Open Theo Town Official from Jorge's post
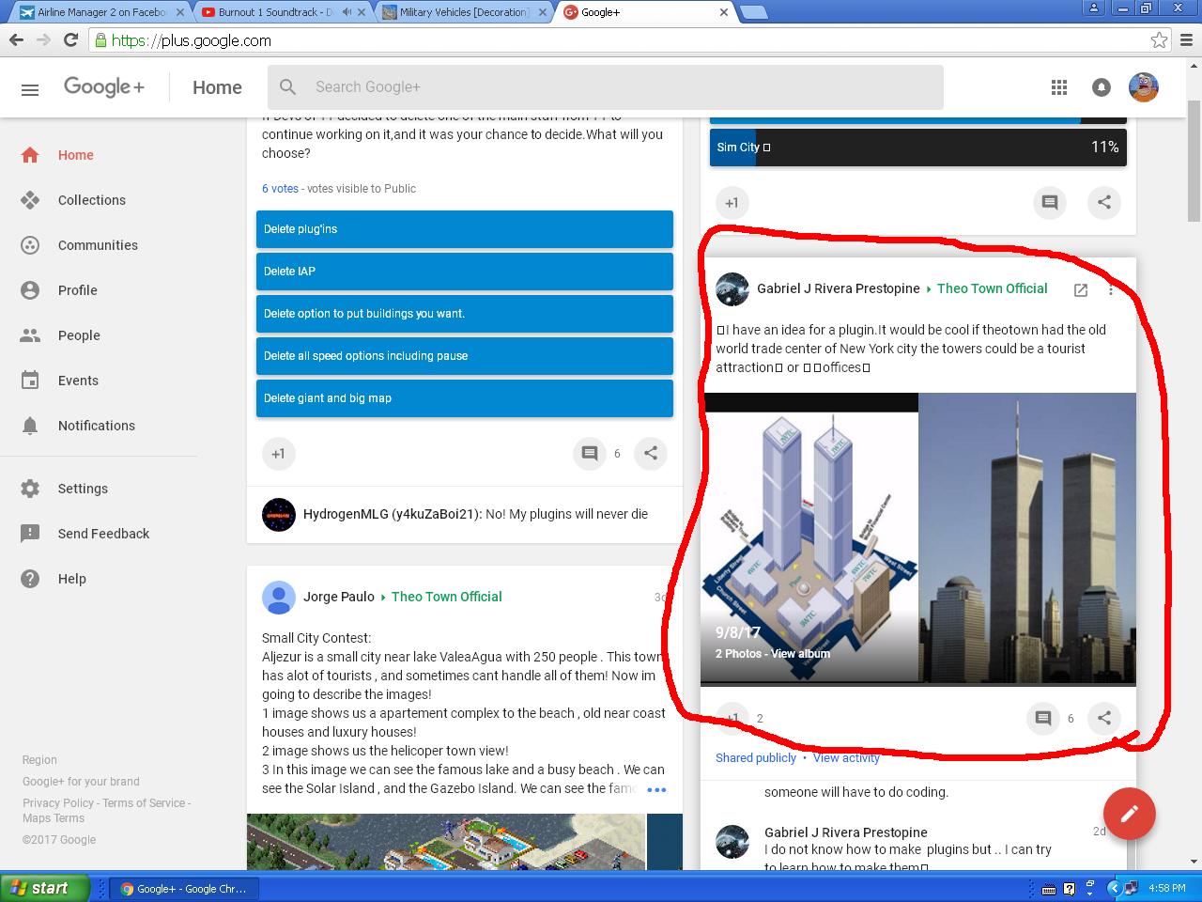Screen dimensions: 1202x902 point(447,597)
